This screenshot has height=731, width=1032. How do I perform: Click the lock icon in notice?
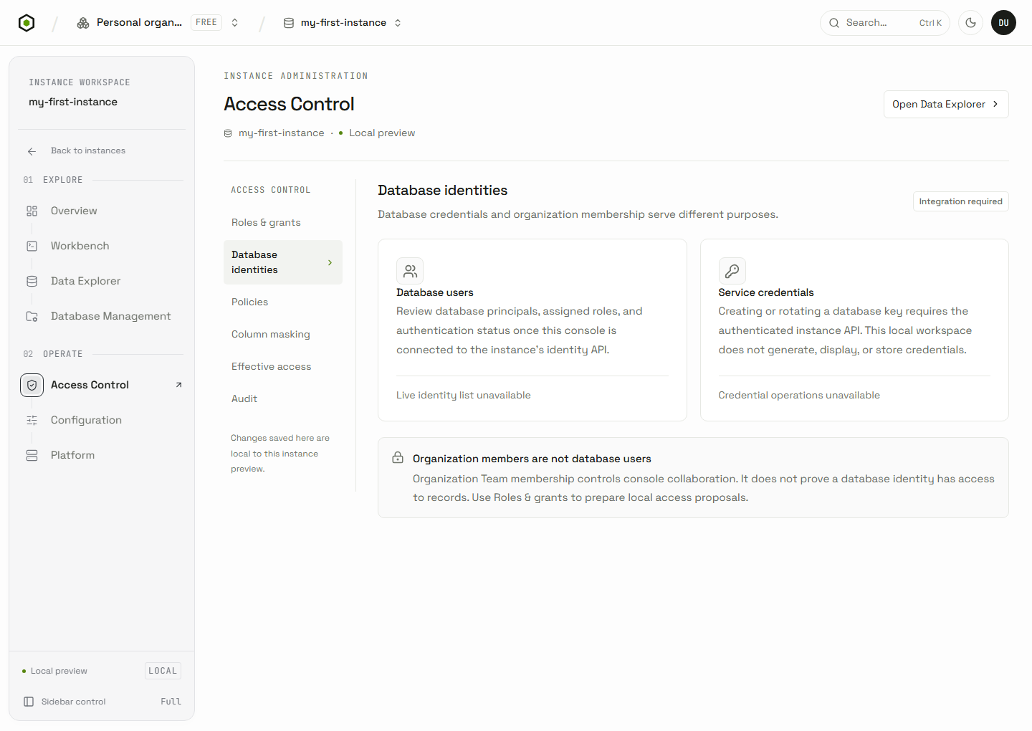[x=398, y=457]
